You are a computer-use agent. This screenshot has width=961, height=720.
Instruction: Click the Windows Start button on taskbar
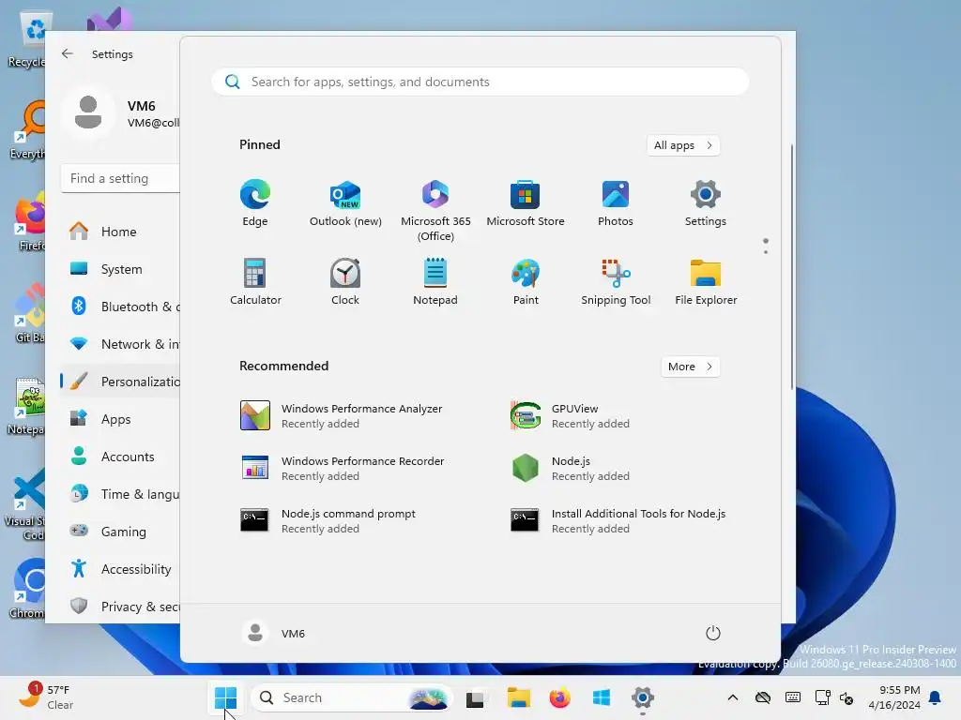tap(225, 697)
